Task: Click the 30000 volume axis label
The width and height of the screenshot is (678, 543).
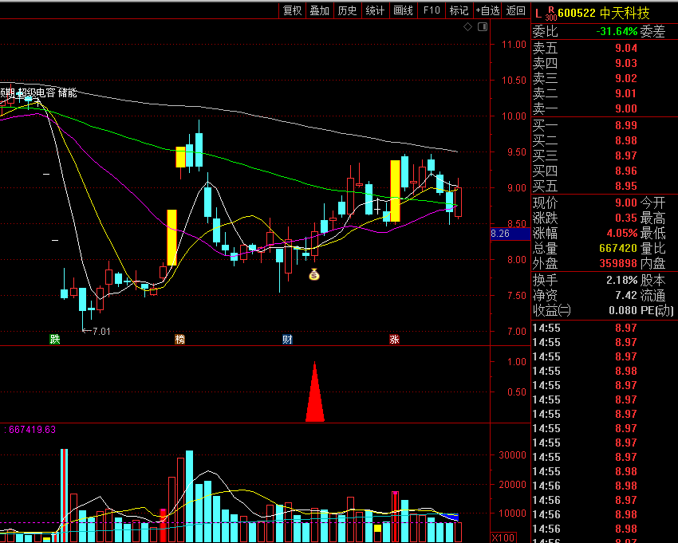Action: pyautogui.click(x=512, y=454)
